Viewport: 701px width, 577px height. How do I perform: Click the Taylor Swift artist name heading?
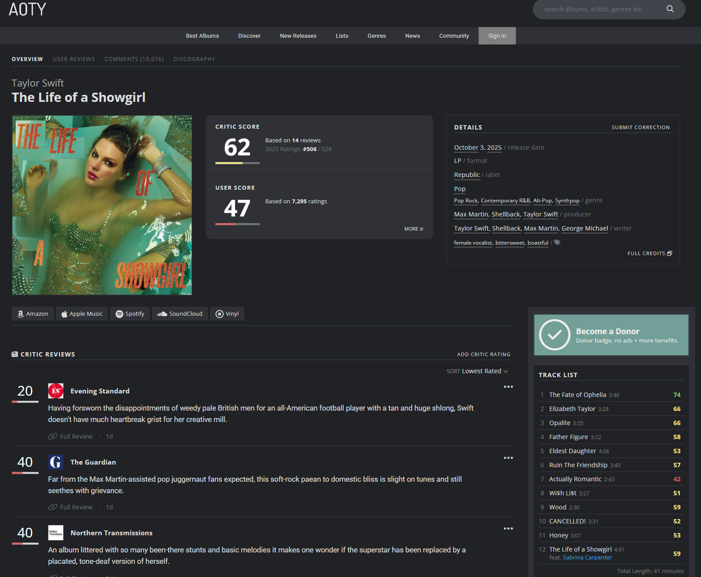click(38, 83)
